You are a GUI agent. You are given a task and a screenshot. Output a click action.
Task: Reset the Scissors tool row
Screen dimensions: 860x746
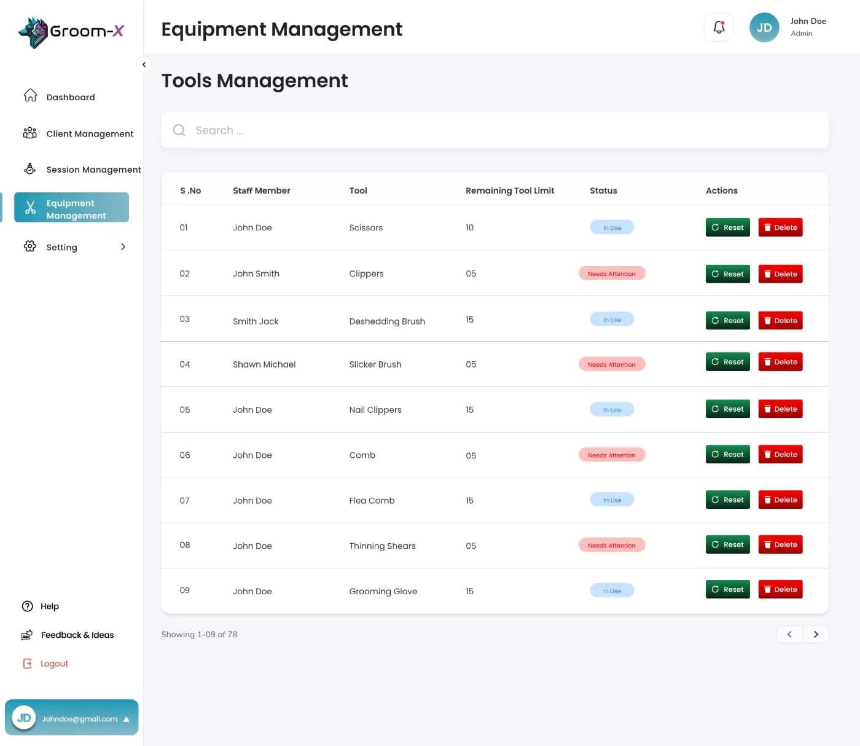tap(727, 227)
